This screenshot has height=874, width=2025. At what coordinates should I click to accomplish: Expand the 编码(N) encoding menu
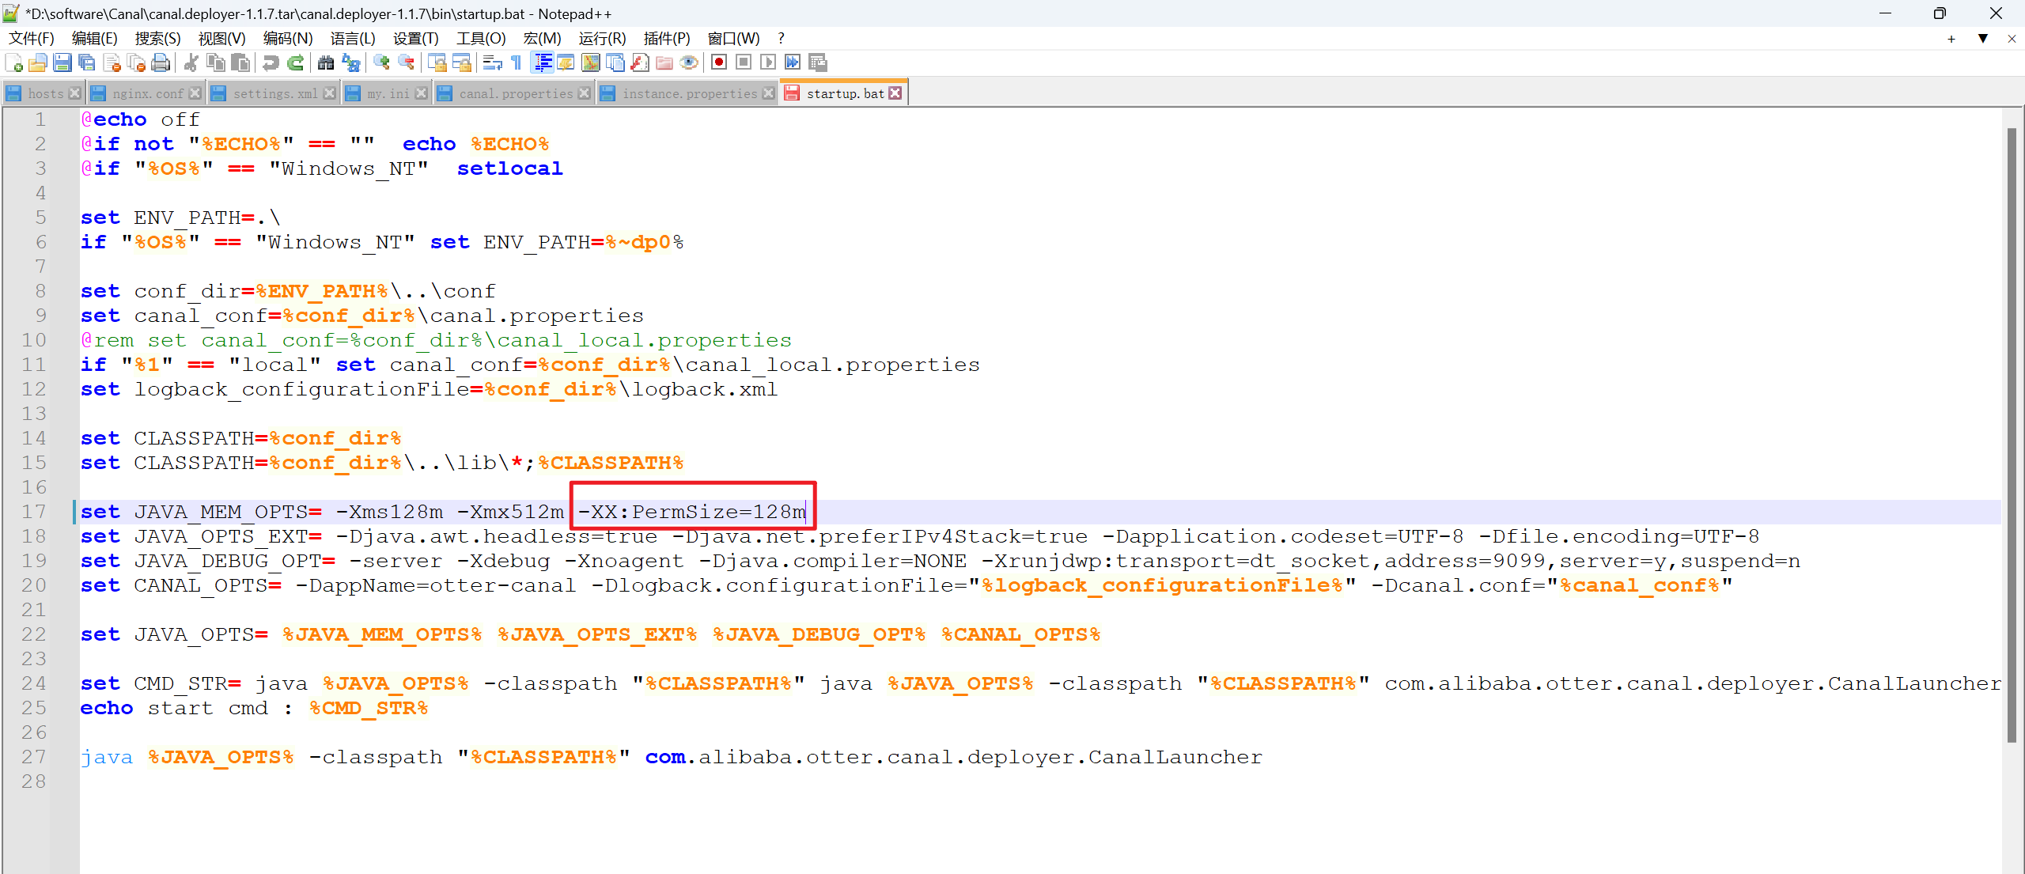[x=287, y=38]
